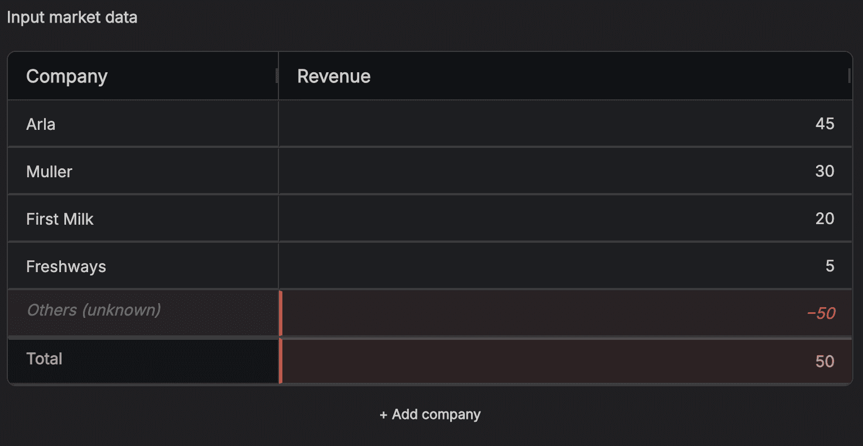
Task: Click the 'Input market data' heading
Action: pyautogui.click(x=72, y=18)
